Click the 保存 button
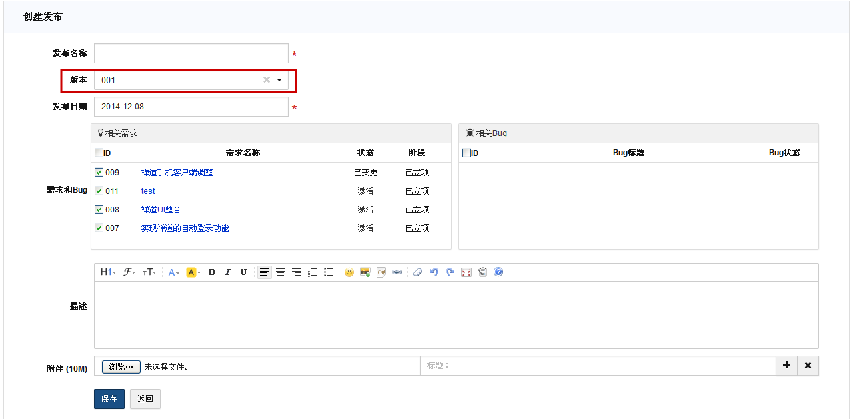The height and width of the screenshot is (419, 855). pyautogui.click(x=109, y=399)
